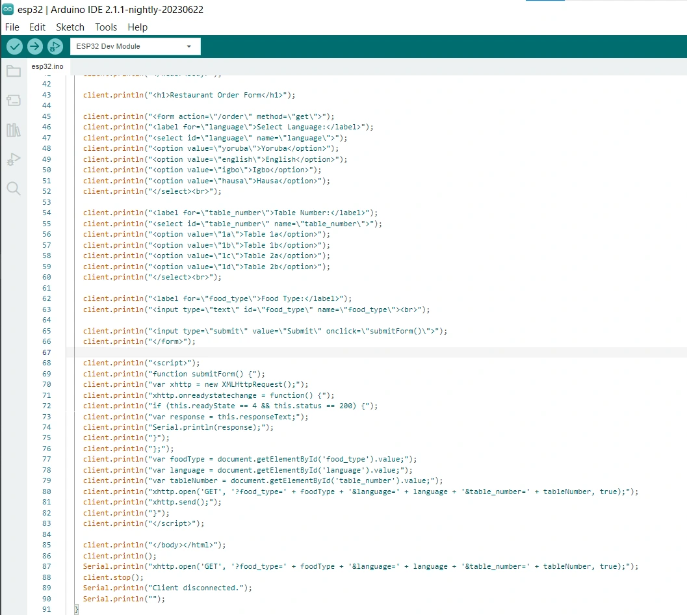Open the Help menu
The width and height of the screenshot is (687, 615).
point(138,27)
